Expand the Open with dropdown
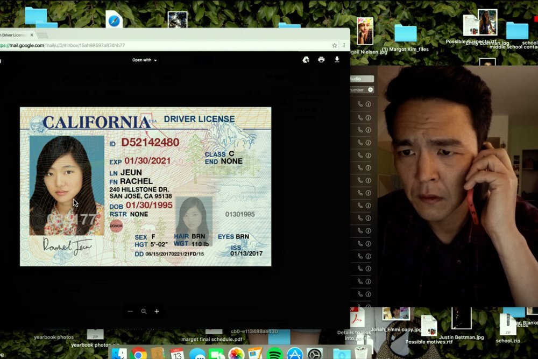Screen dimensions: 538x359 coord(144,60)
